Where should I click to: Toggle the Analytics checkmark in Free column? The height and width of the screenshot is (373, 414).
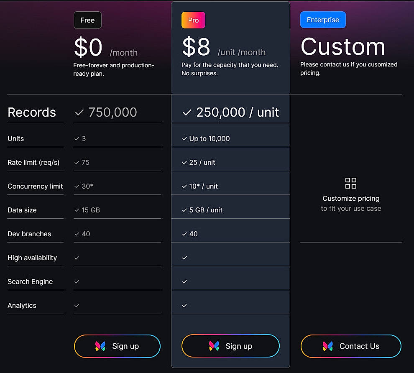pyautogui.click(x=76, y=305)
